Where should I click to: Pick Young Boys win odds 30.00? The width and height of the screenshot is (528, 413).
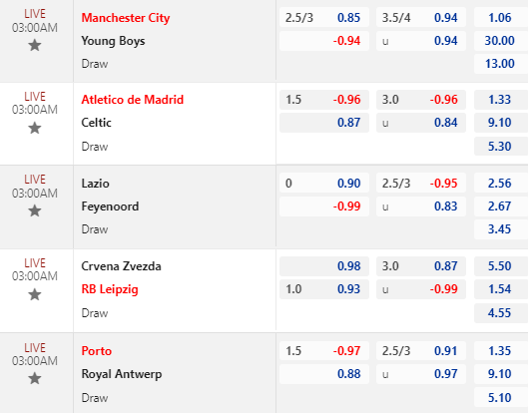tap(501, 41)
